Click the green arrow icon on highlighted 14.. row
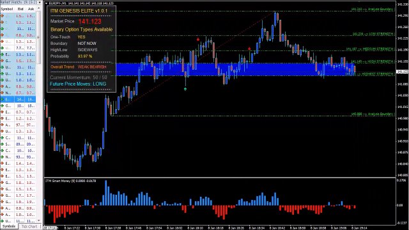Screen dimensions: 409x230 coord(3,100)
